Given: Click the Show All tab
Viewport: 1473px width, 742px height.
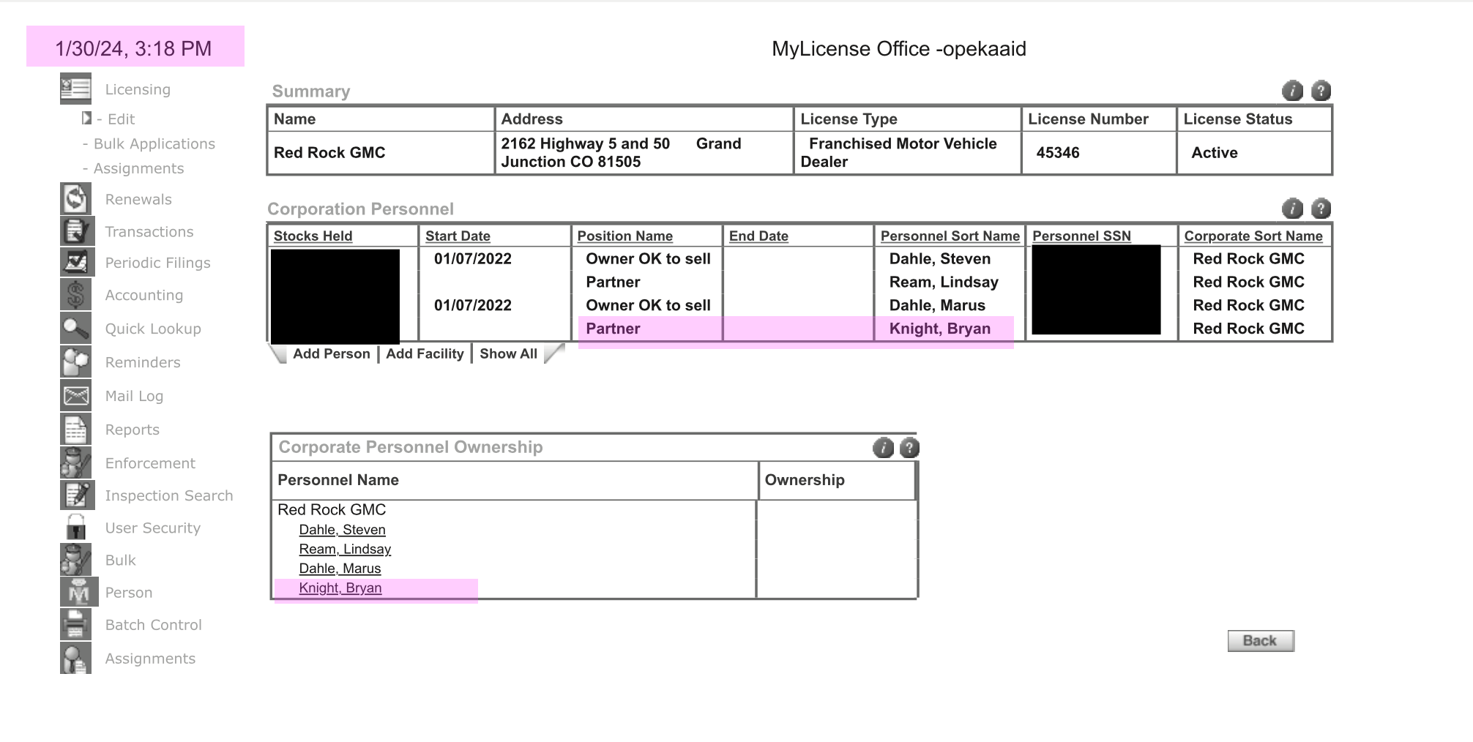Looking at the screenshot, I should coord(508,354).
